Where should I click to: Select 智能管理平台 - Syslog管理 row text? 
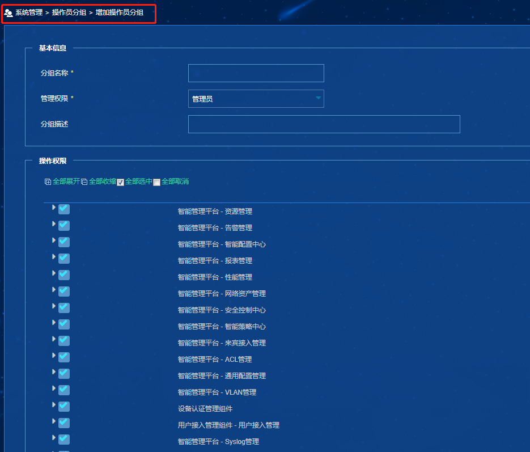point(218,442)
